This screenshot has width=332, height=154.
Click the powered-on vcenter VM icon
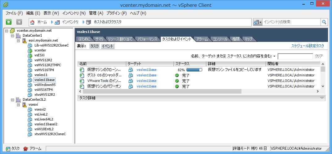tap(30, 50)
